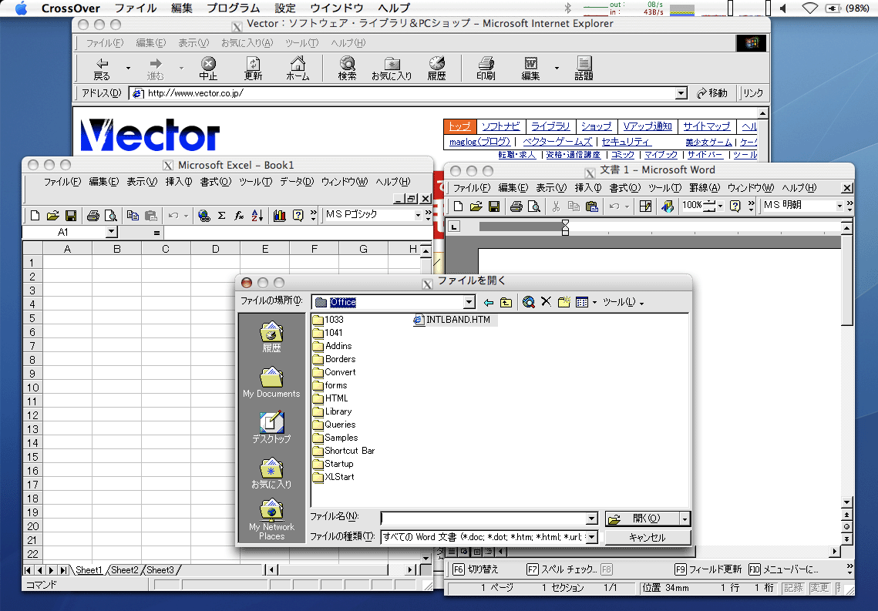Open Excel 挿入(I) menu

pos(179,182)
